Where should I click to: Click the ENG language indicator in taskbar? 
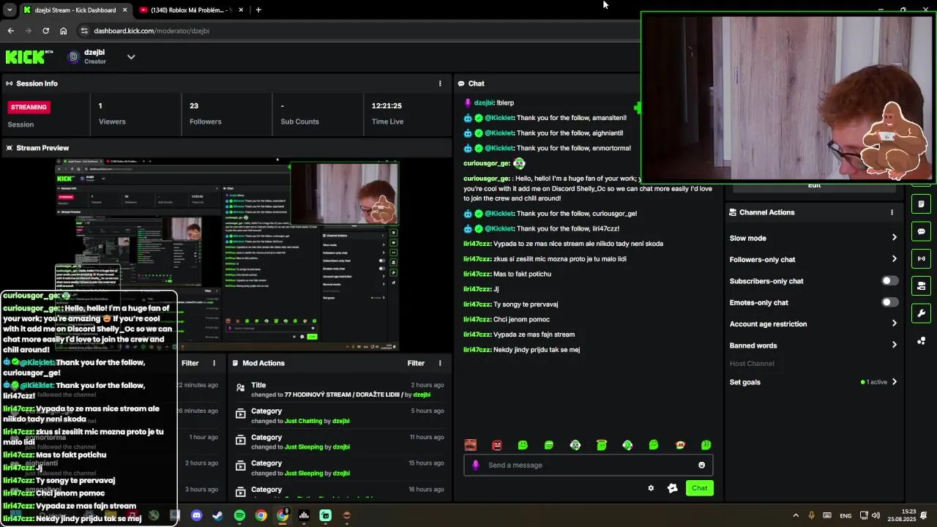[x=845, y=515]
